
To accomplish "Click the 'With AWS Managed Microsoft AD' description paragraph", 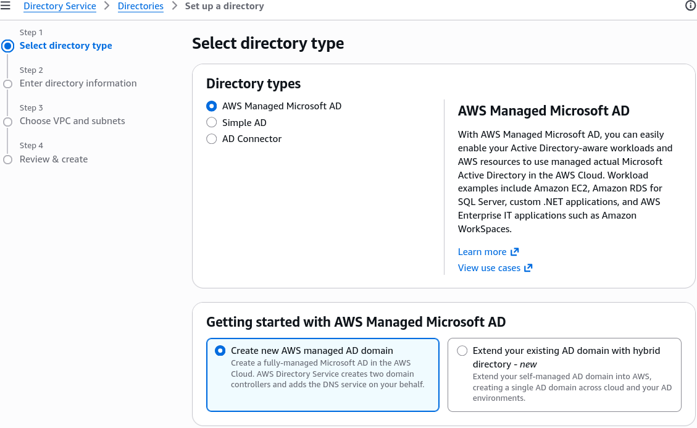I will point(565,182).
